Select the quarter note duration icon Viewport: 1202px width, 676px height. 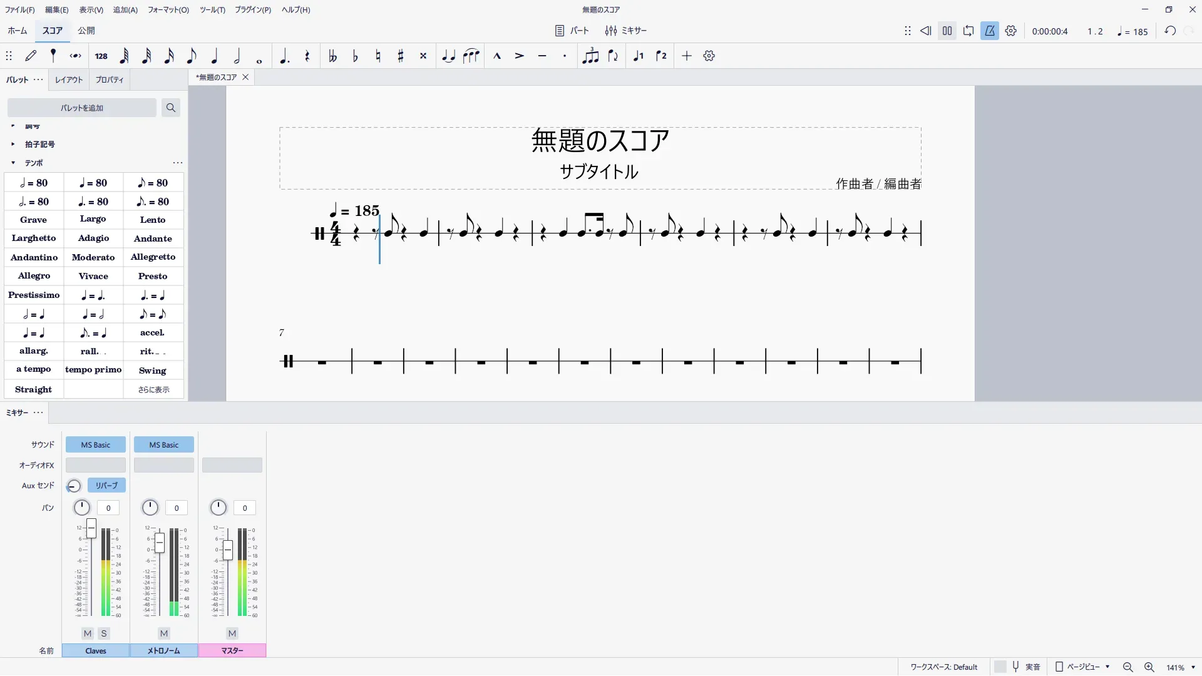click(x=214, y=56)
